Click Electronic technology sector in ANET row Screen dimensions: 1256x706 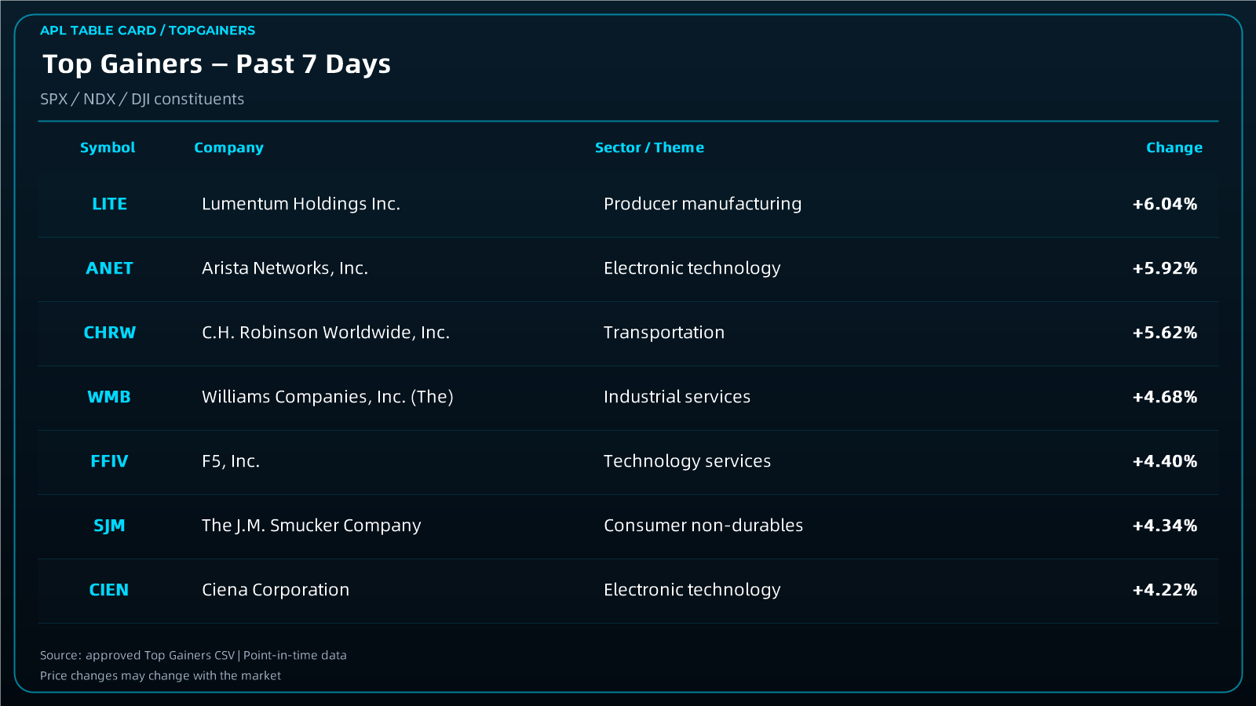[x=692, y=268]
